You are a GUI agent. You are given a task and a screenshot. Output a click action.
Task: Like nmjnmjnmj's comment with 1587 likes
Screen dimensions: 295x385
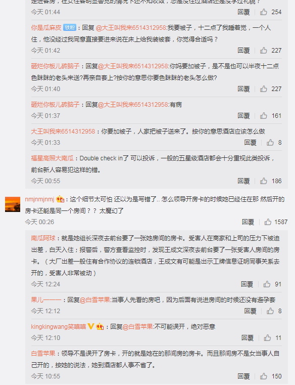click(268, 222)
